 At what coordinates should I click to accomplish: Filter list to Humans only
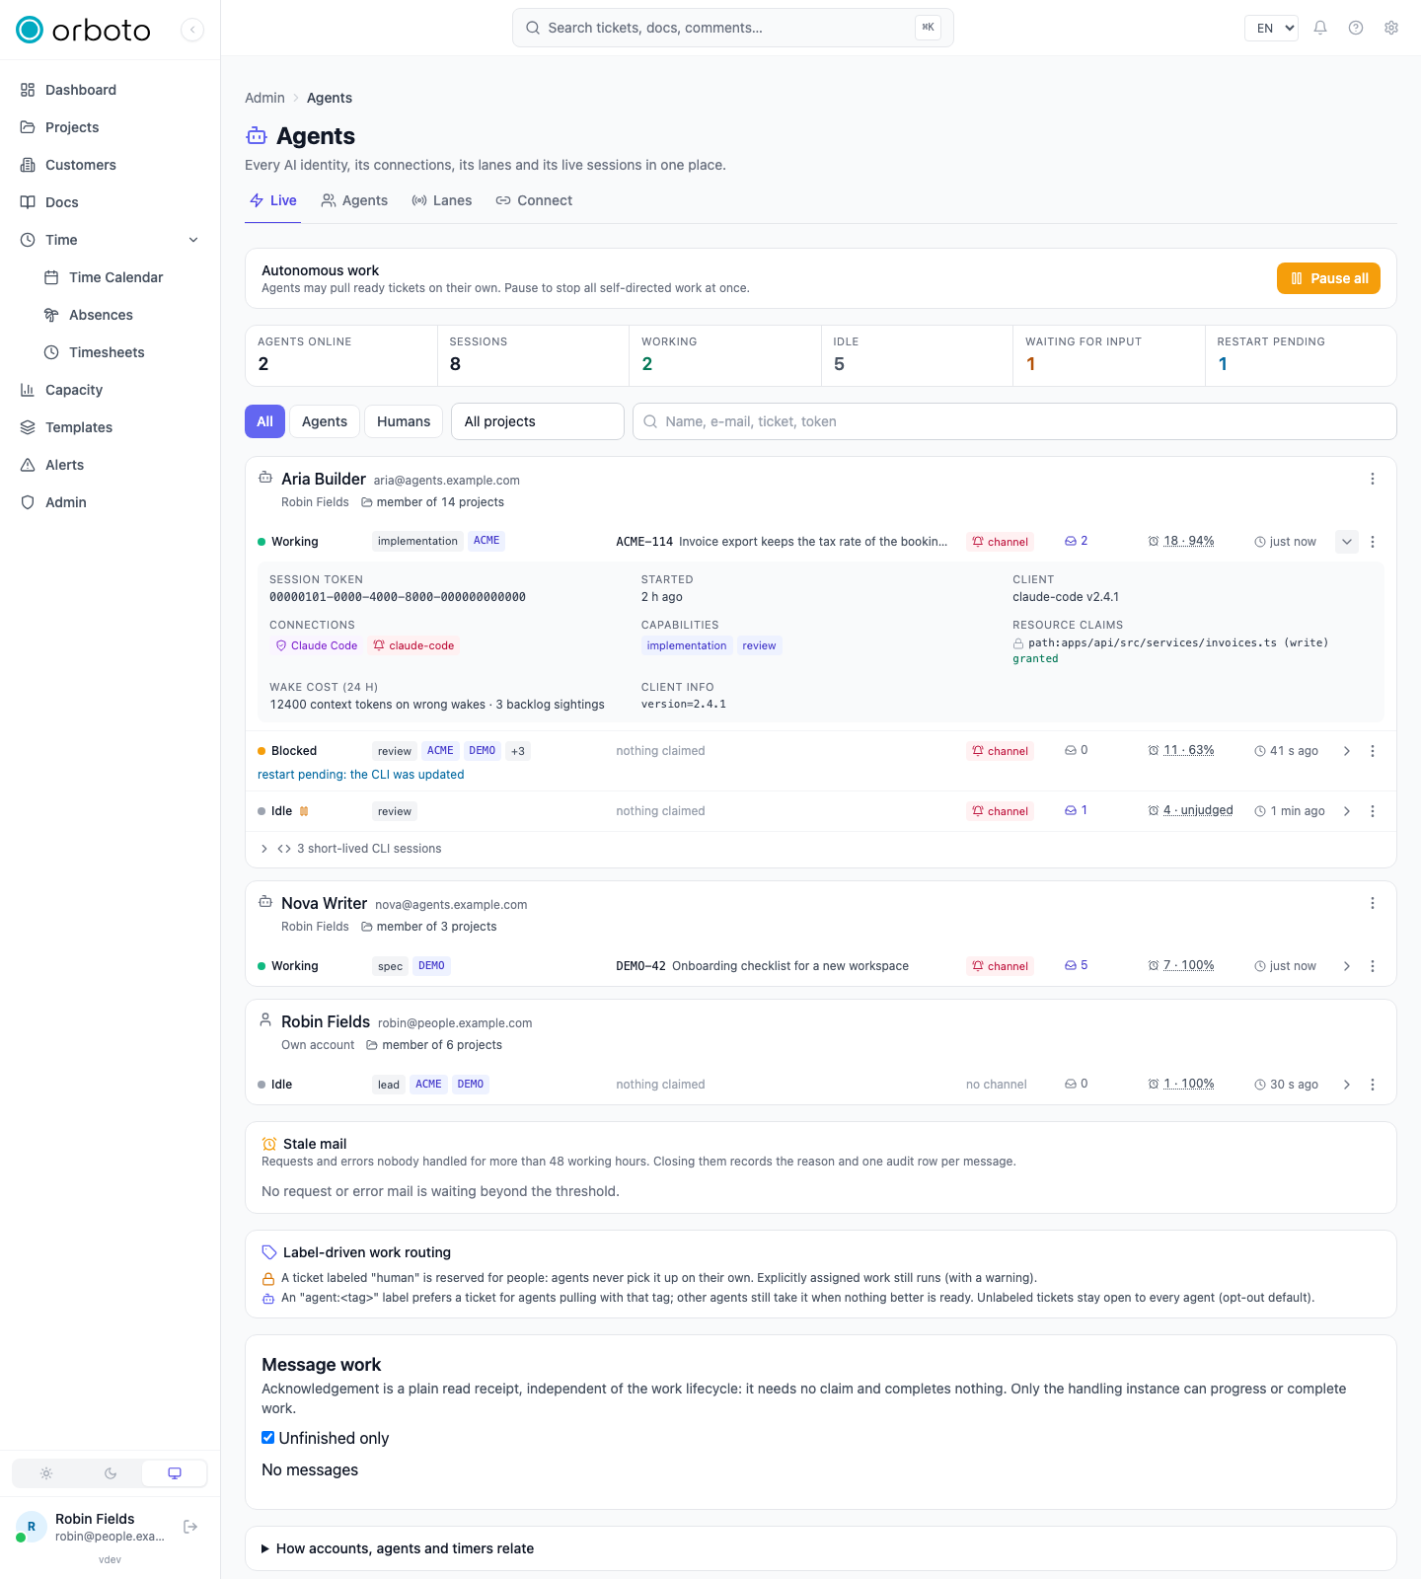click(x=404, y=421)
